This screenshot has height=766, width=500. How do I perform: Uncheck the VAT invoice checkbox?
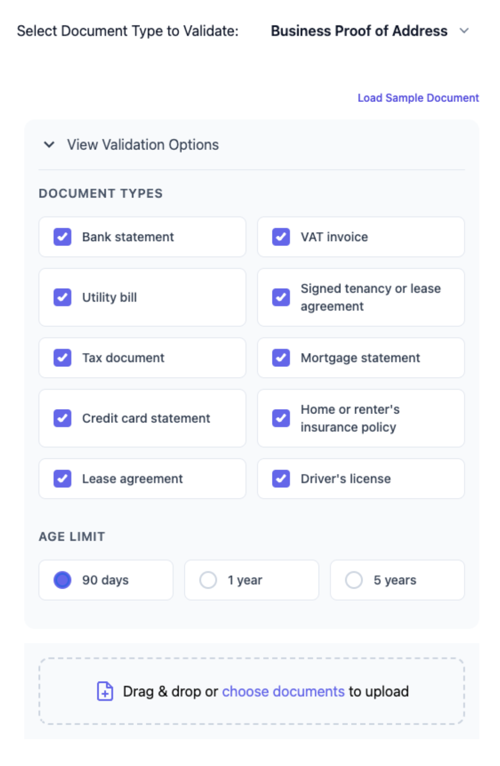pos(281,237)
